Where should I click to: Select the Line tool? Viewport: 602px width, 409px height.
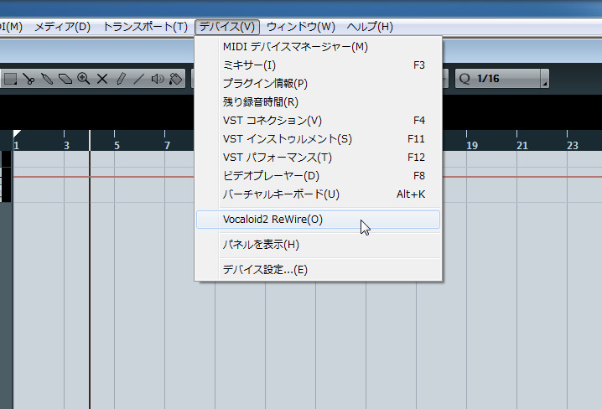(x=138, y=79)
